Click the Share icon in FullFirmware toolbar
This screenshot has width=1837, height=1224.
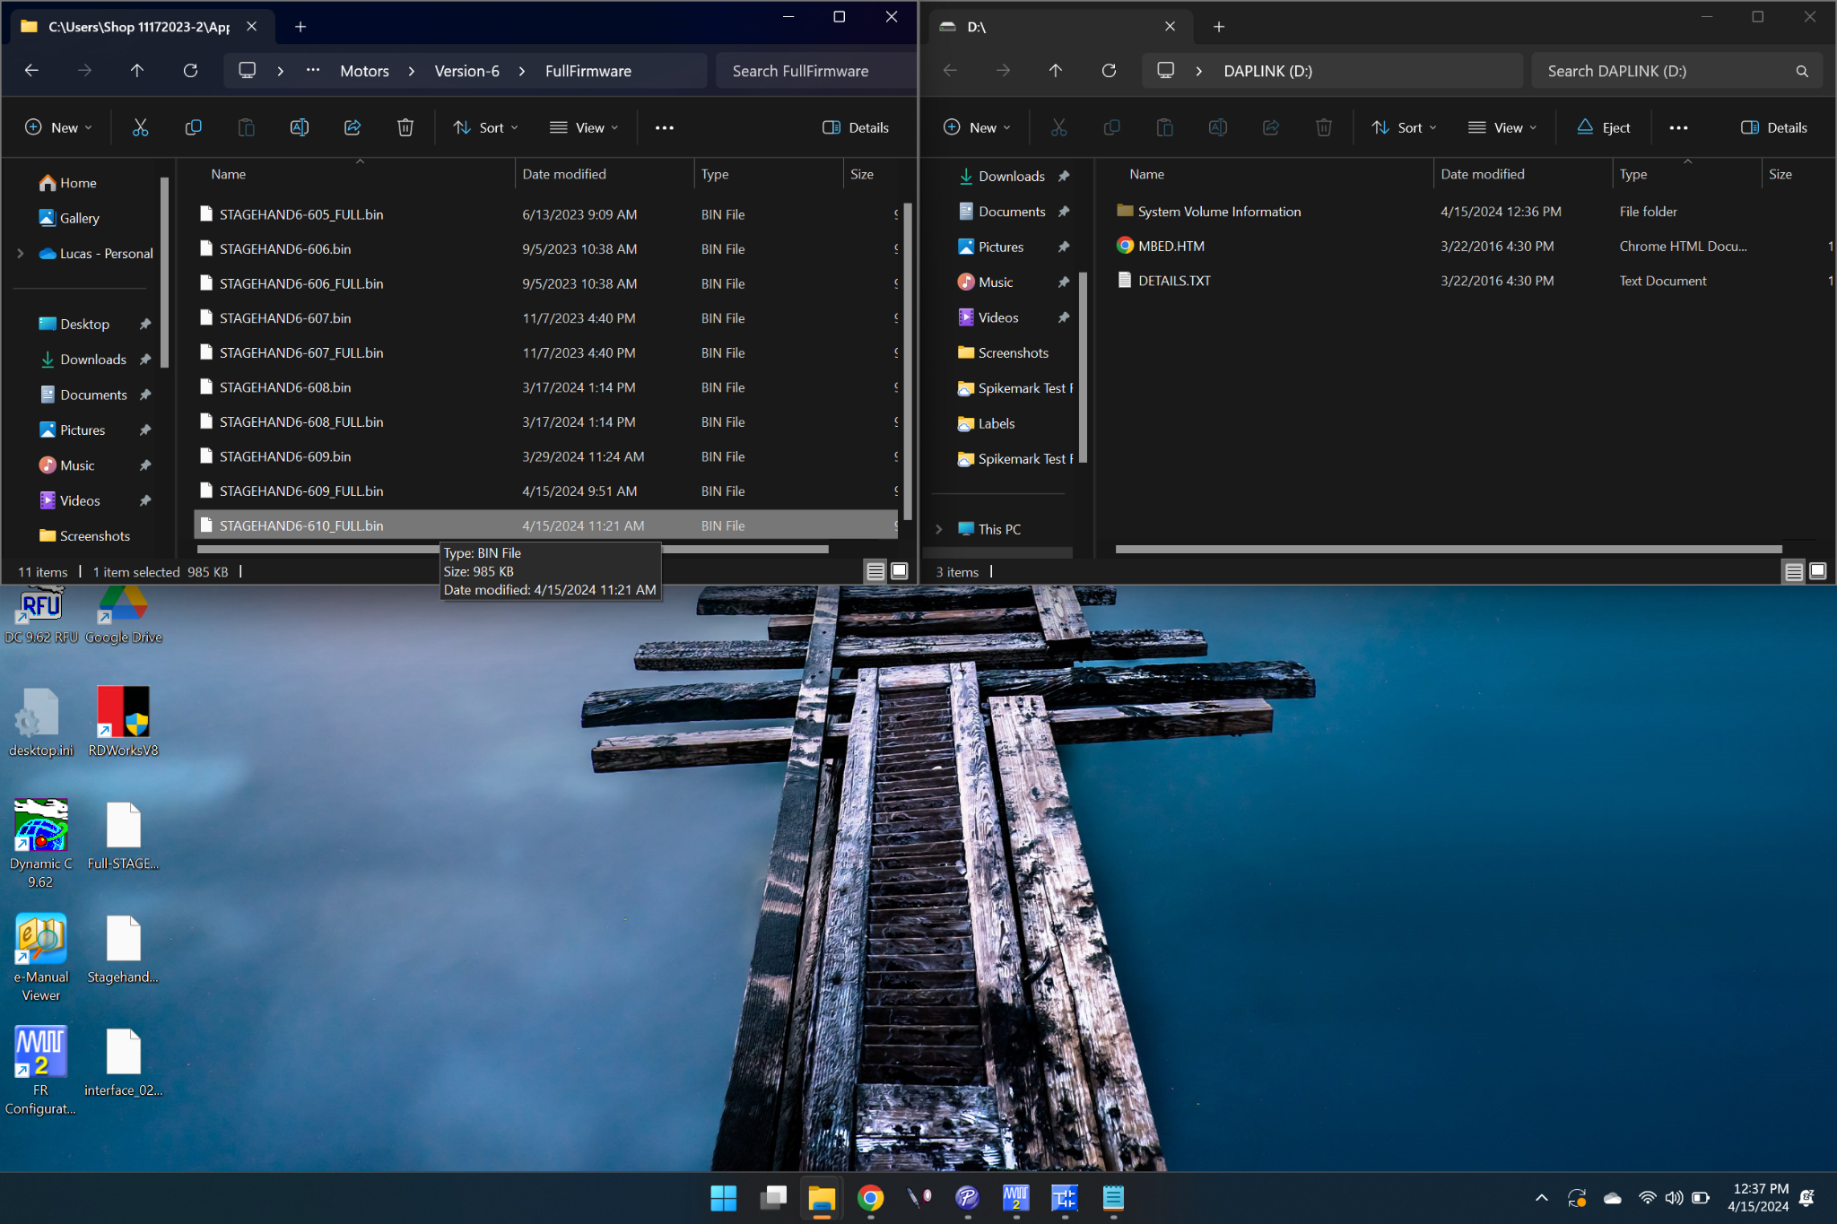353,127
